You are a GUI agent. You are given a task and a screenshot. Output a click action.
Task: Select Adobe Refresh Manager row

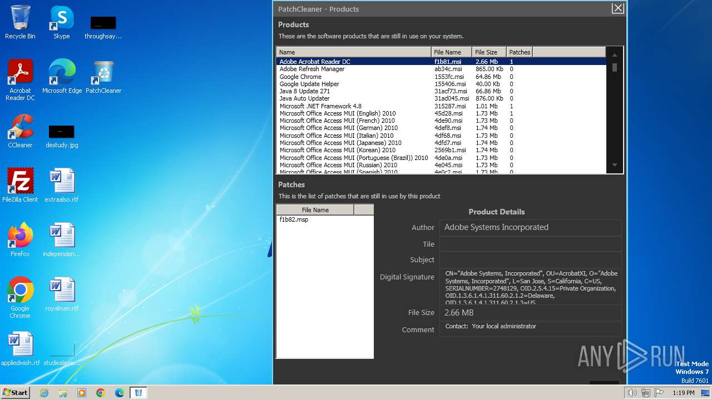coord(441,69)
